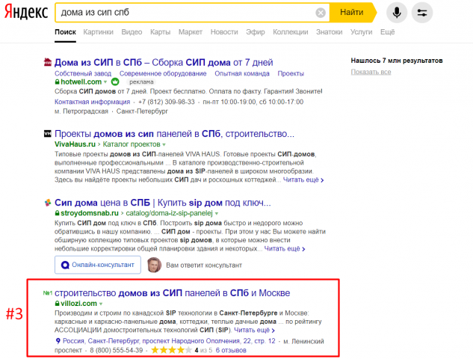Open the search settings sliders icon
Image resolution: width=473 pixels, height=359 pixels.
[422, 13]
